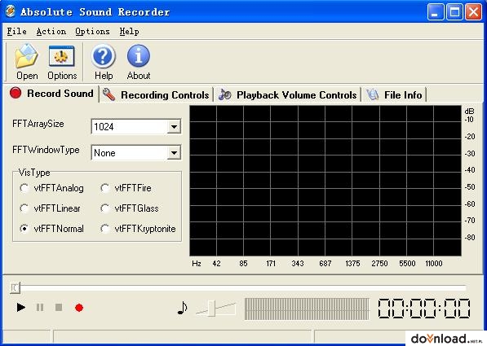Pause using the pause button
Image resolution: width=487 pixels, height=346 pixels.
click(x=40, y=307)
